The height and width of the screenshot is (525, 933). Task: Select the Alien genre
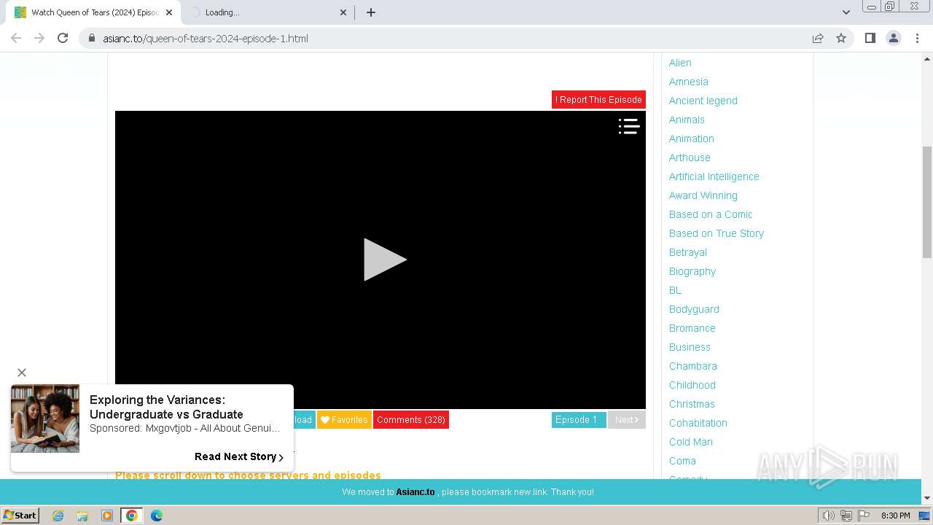(x=680, y=63)
